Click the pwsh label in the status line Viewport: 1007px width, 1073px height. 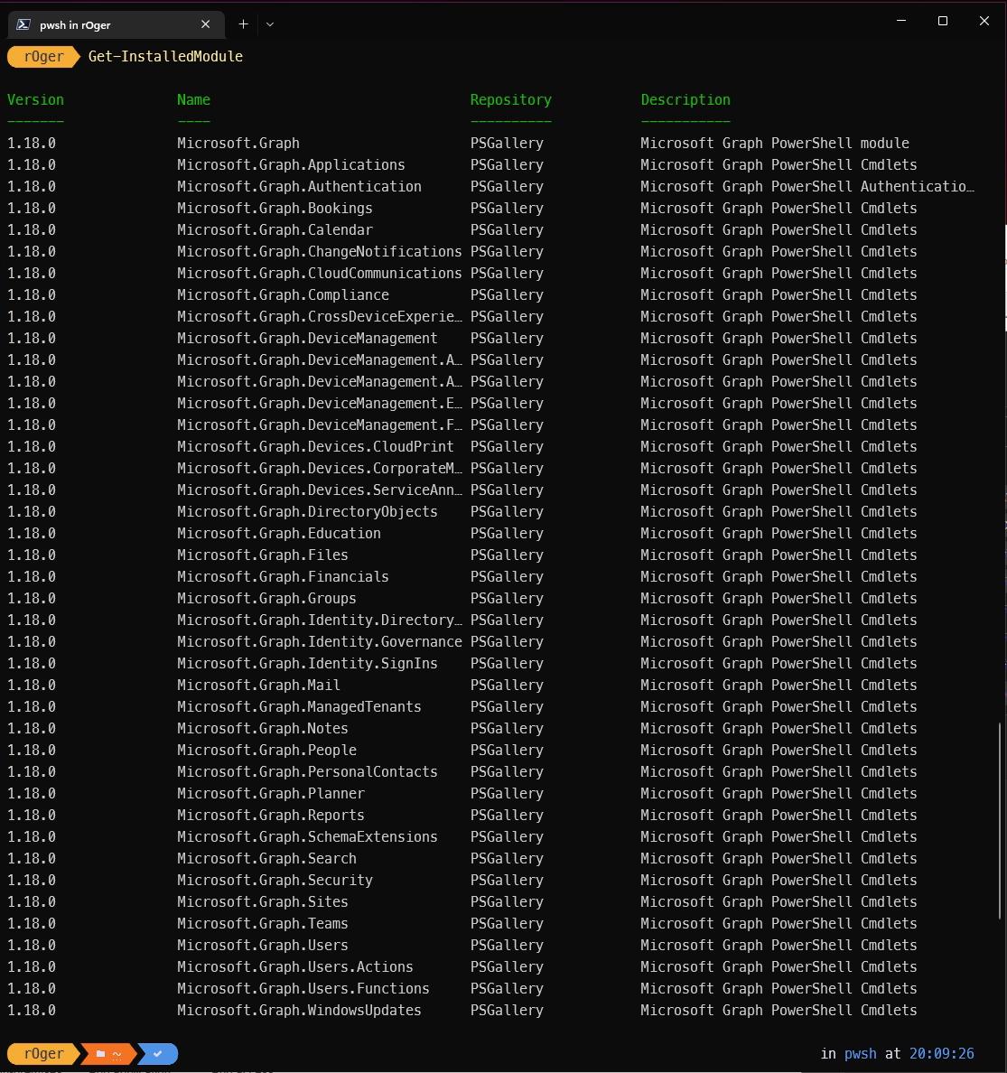(x=860, y=1053)
